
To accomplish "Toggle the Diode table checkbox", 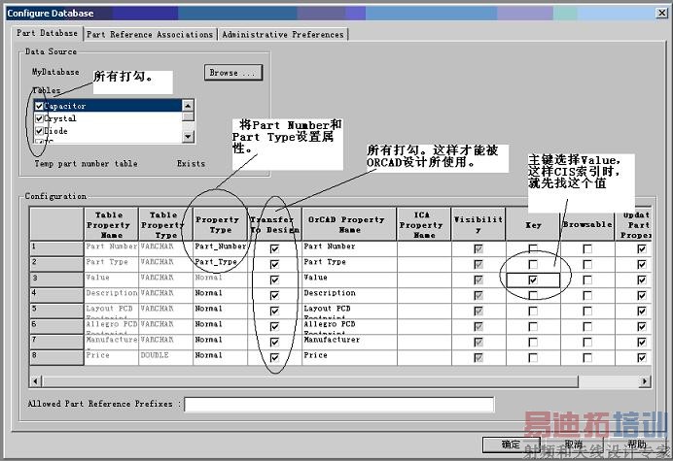I will (x=39, y=131).
